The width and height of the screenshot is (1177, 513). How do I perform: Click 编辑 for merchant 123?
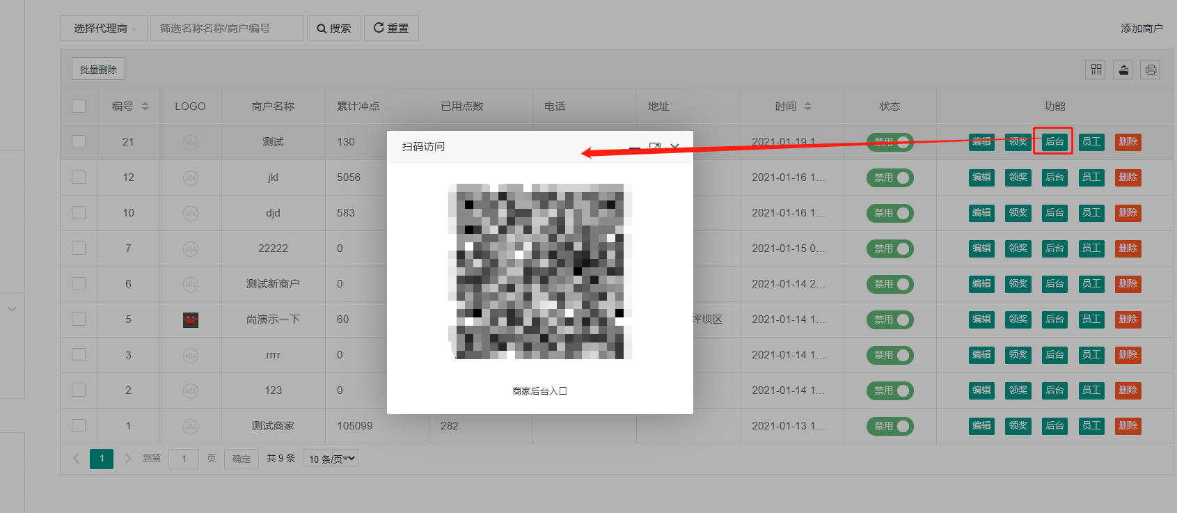981,390
